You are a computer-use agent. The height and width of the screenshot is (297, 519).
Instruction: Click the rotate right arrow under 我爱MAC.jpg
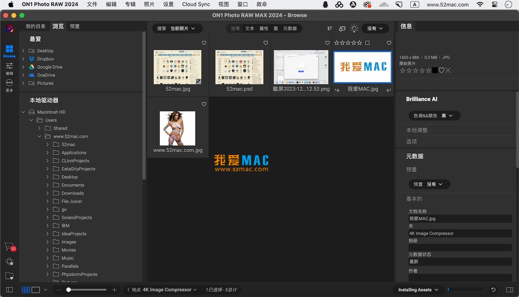pos(388,90)
